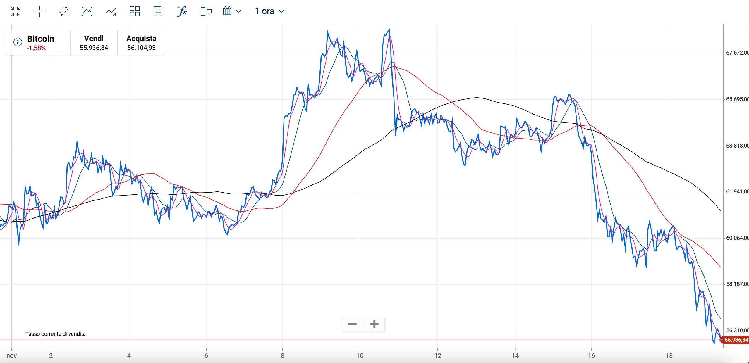Save chart with floppy disk icon
Screen dimensions: 749x363
pyautogui.click(x=158, y=11)
